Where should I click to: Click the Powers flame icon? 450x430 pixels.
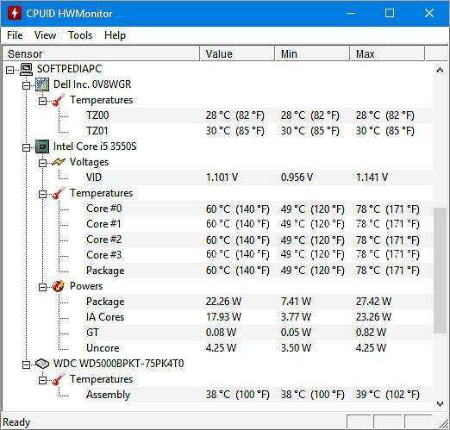click(x=59, y=286)
